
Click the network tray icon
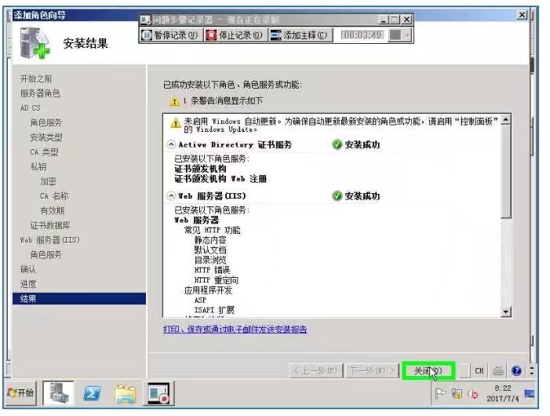pyautogui.click(x=457, y=393)
